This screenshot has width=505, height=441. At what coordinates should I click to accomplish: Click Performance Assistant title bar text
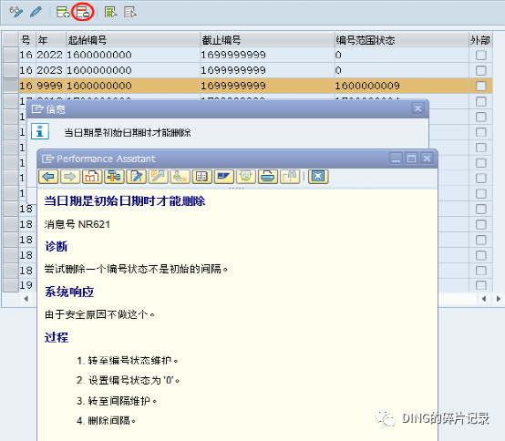[106, 159]
